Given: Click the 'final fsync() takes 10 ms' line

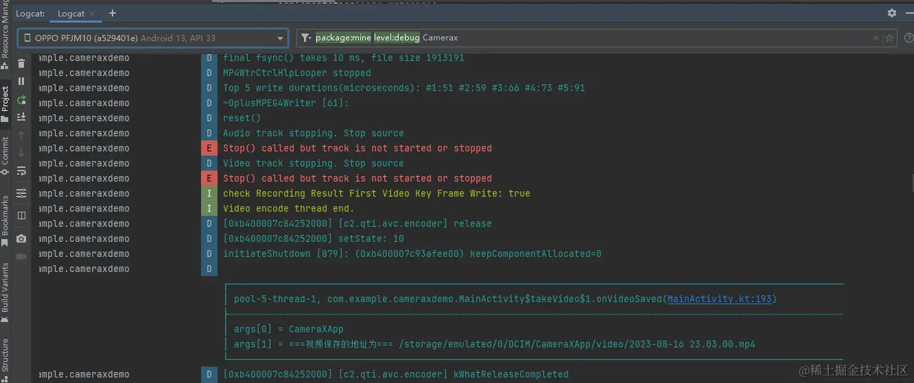Looking at the screenshot, I should click(344, 58).
